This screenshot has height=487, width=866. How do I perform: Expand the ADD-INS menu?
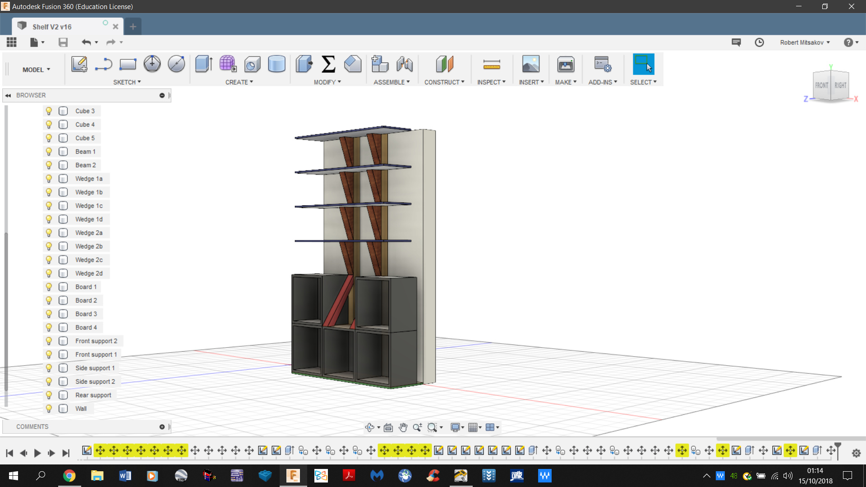point(603,82)
